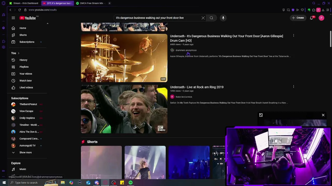Screen dimensions: 332x186
Task: Close the miniplayer
Action: [x=323, y=115]
